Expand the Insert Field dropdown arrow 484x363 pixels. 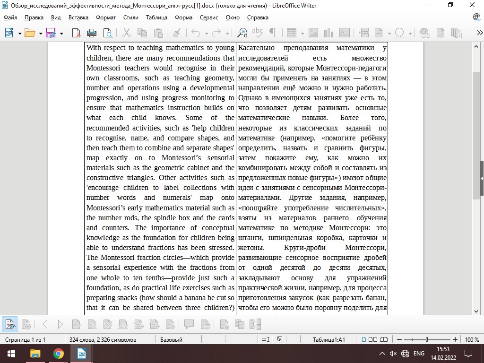coord(389,33)
